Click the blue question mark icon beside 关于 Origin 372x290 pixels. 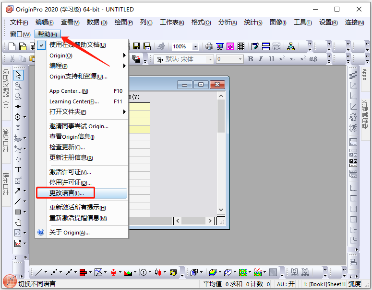pos(41,232)
